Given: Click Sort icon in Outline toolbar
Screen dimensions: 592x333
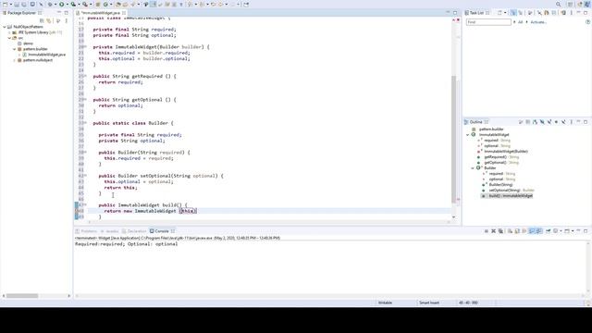Looking at the screenshot, I should (x=535, y=122).
